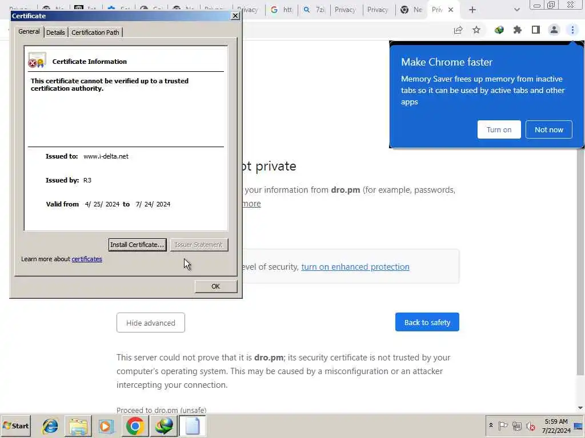Open the taskbar clock showing 5:59 AM
This screenshot has height=438, width=585.
pyautogui.click(x=556, y=425)
